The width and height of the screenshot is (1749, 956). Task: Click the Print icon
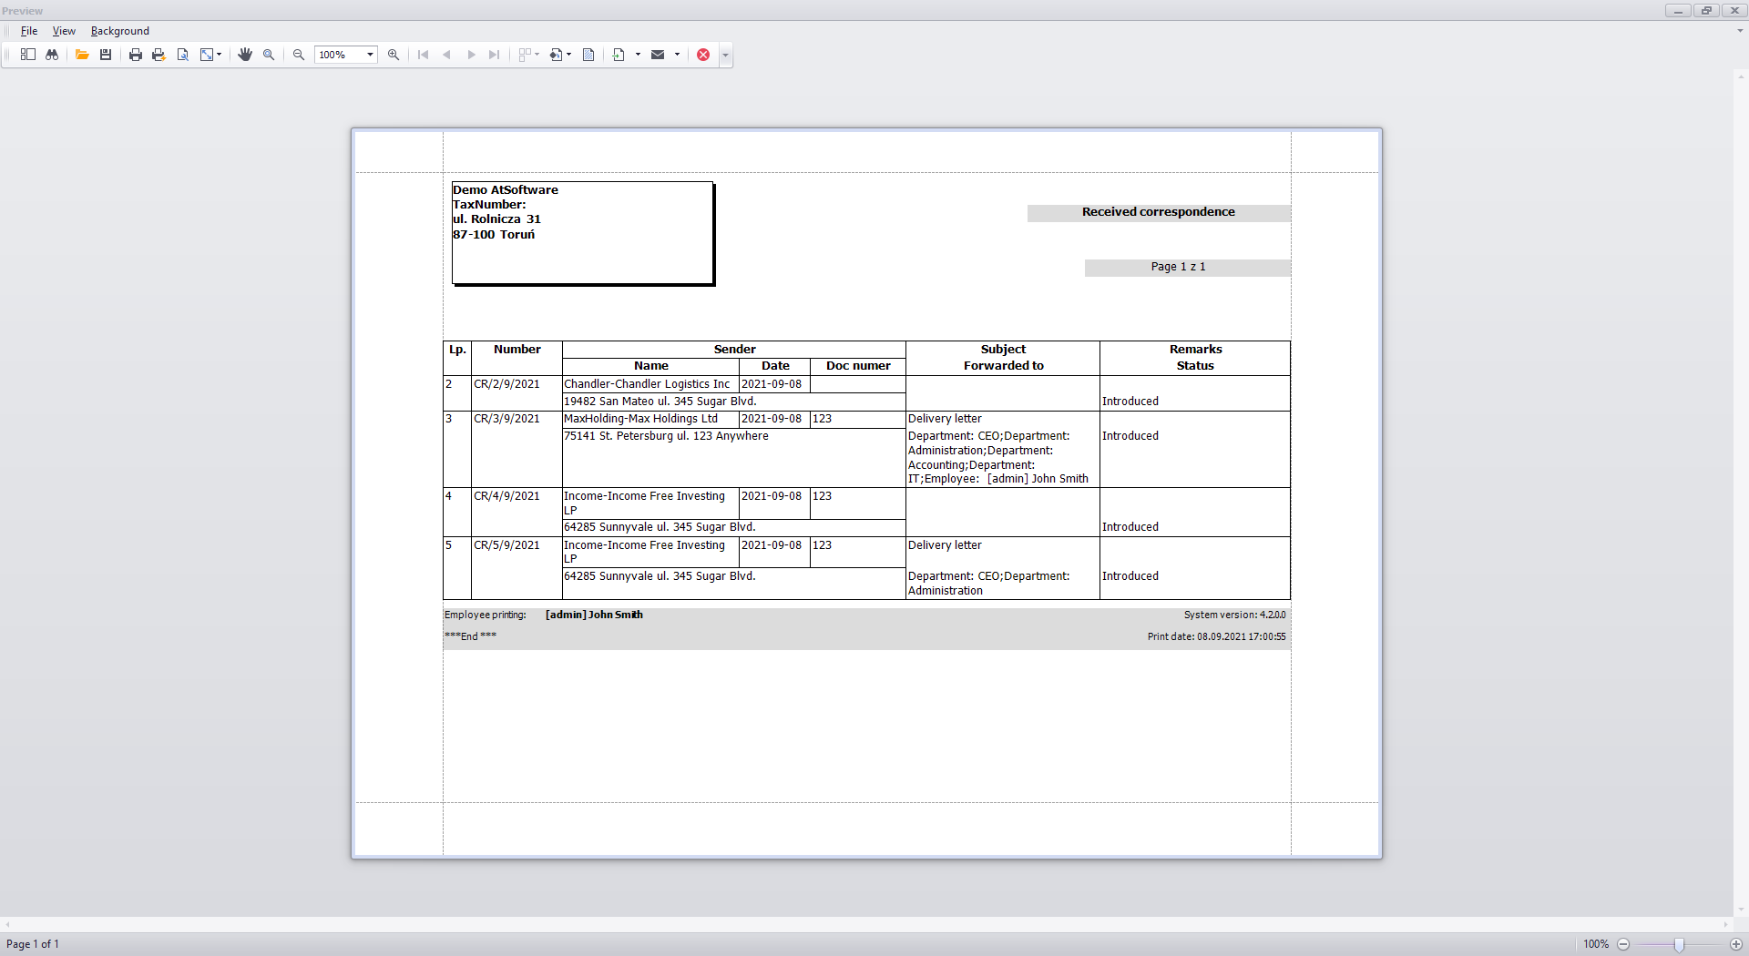click(x=136, y=55)
